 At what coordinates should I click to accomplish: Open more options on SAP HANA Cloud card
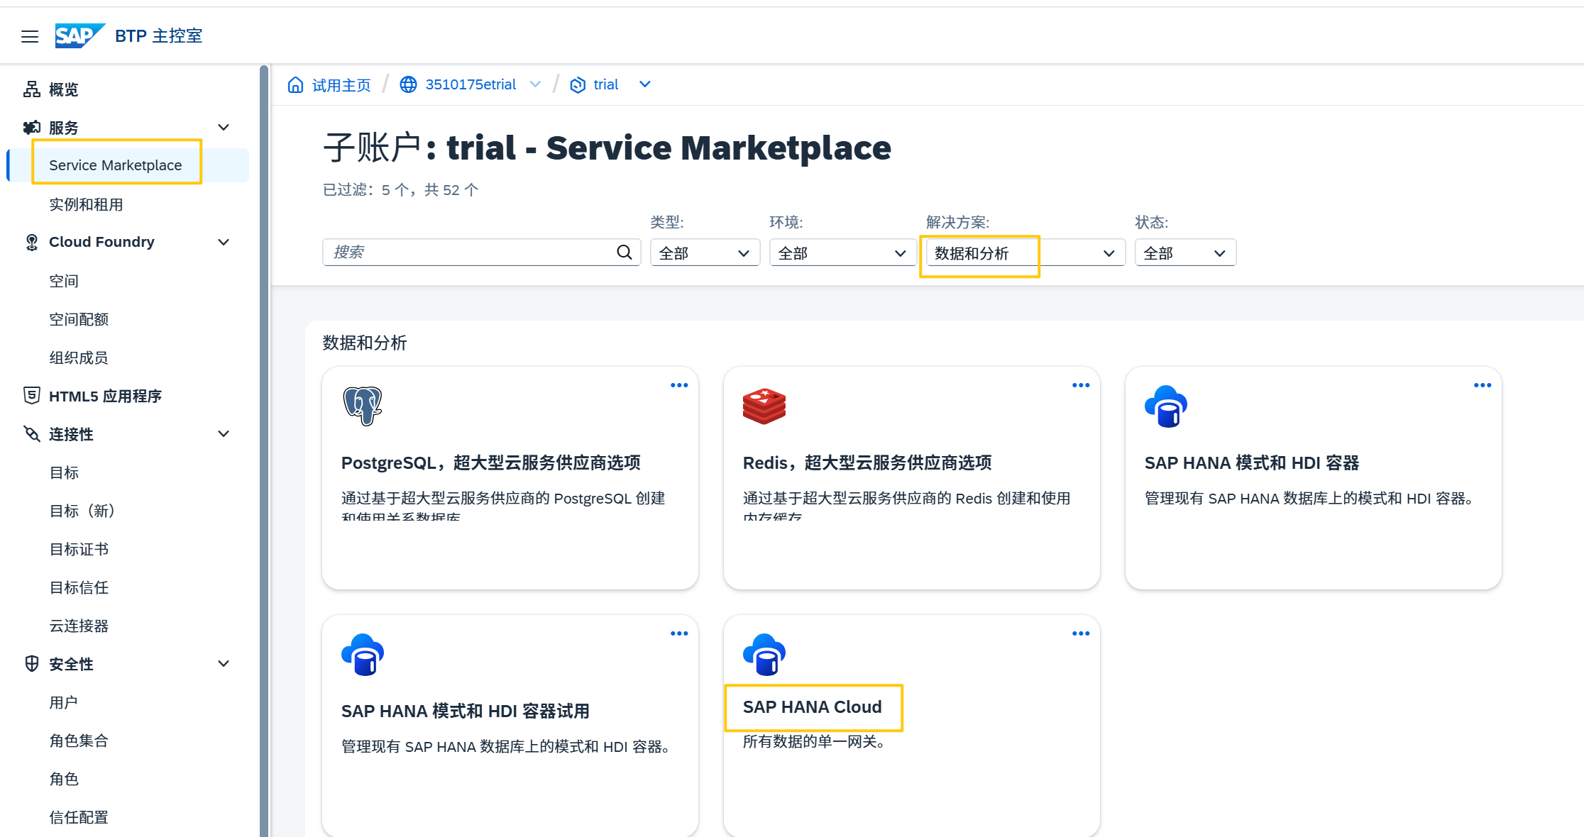[x=1081, y=633]
